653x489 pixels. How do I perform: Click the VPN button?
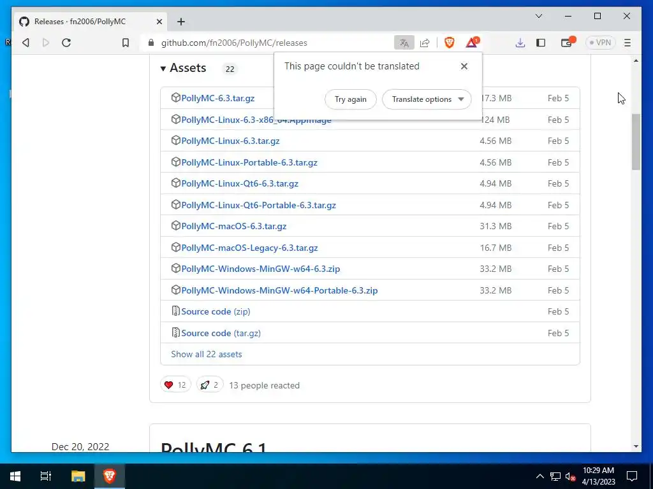point(600,43)
